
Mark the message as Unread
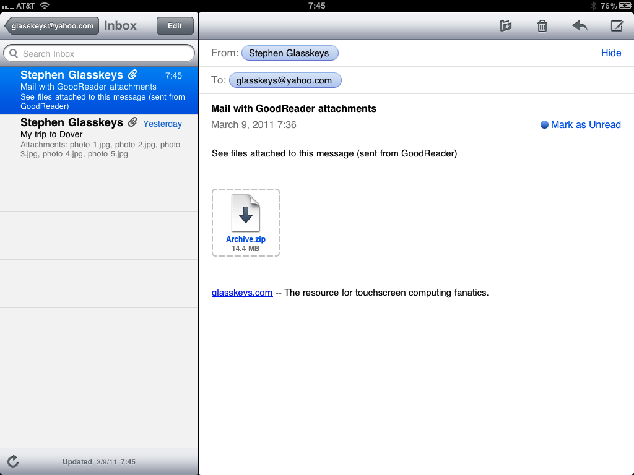(x=580, y=124)
